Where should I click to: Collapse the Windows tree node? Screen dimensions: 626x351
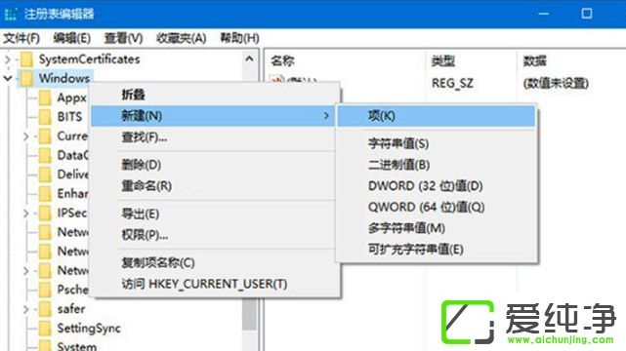point(8,78)
